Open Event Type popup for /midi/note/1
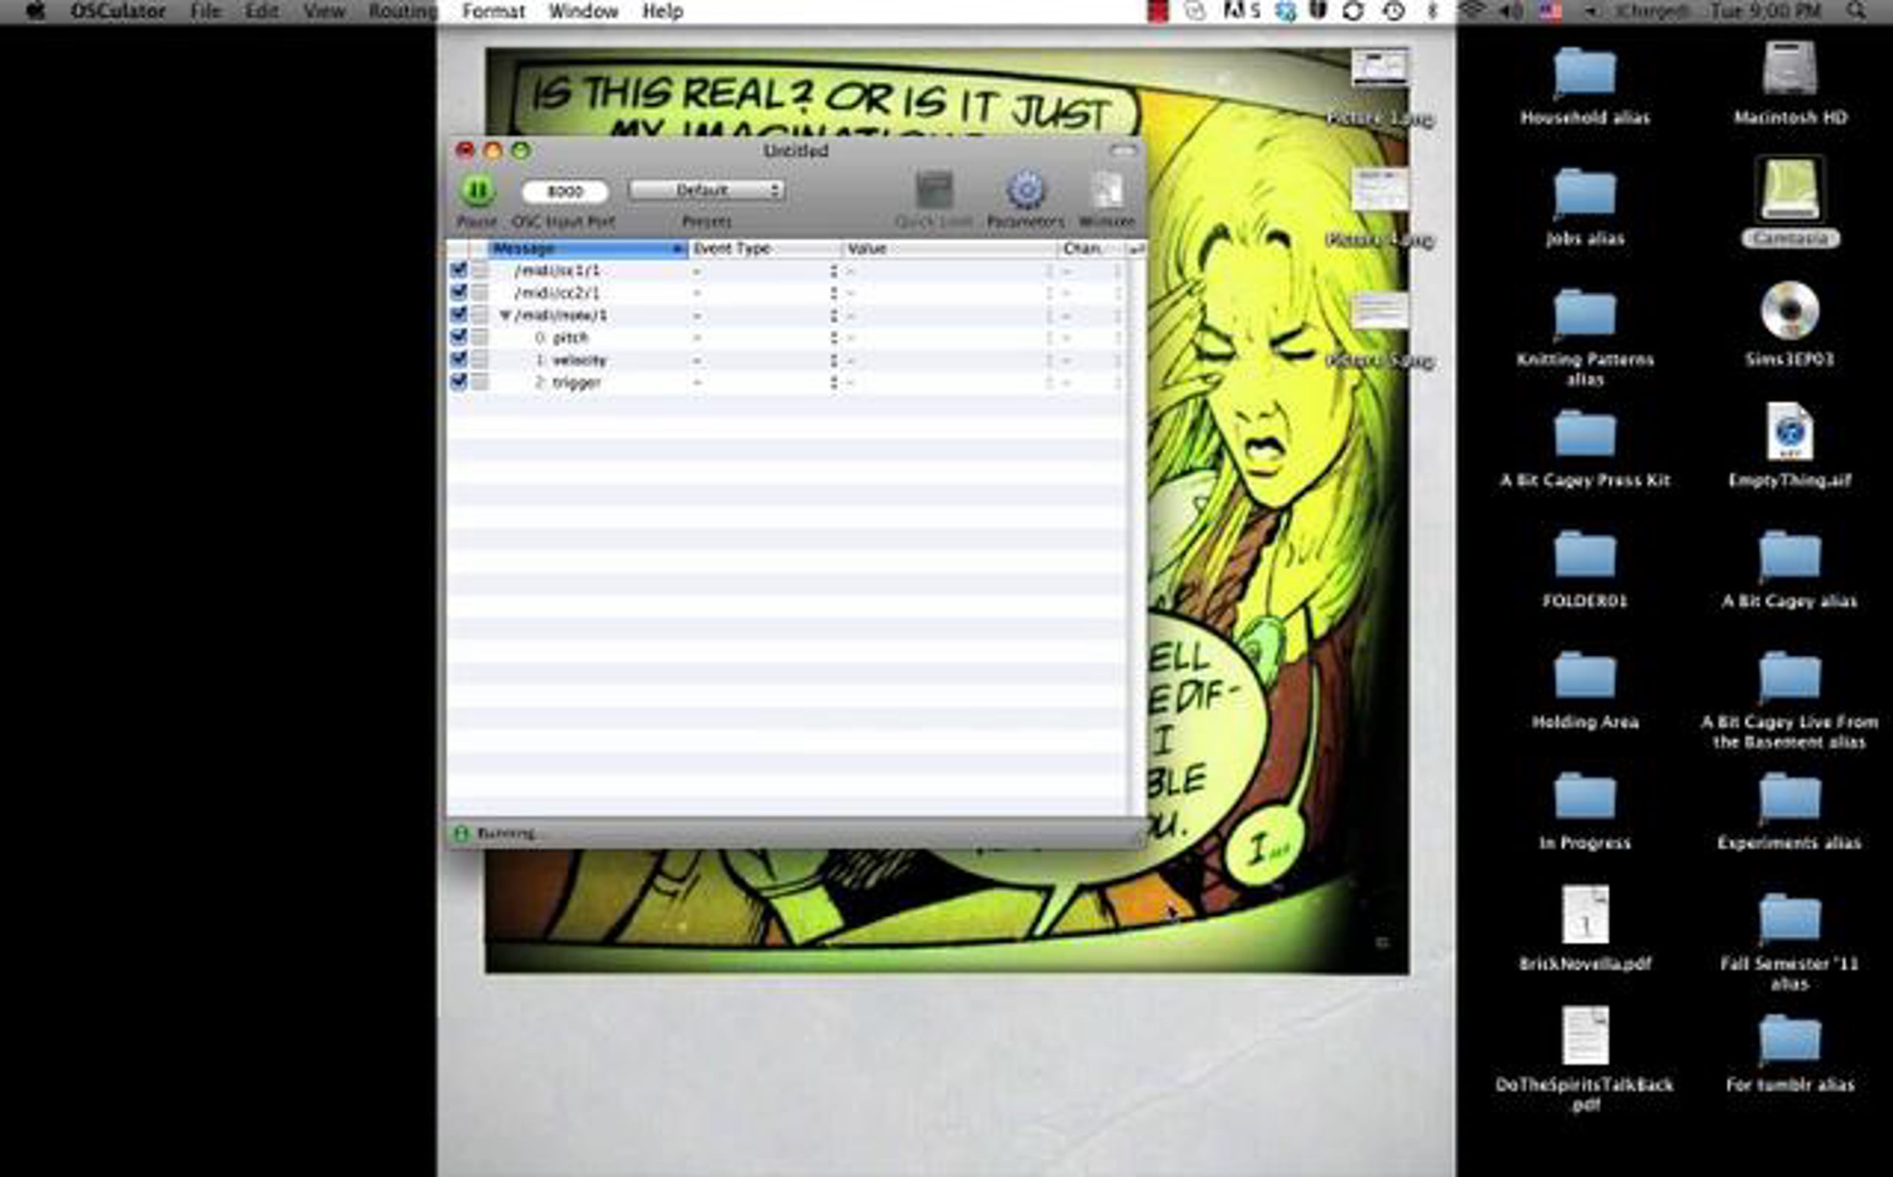This screenshot has width=1893, height=1177. pos(765,315)
